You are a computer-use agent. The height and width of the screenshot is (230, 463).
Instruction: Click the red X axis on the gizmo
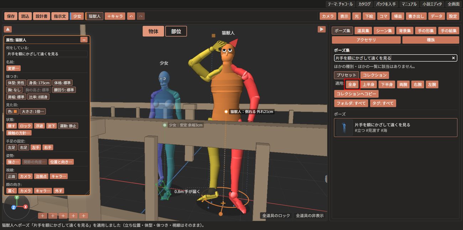click(x=26, y=207)
